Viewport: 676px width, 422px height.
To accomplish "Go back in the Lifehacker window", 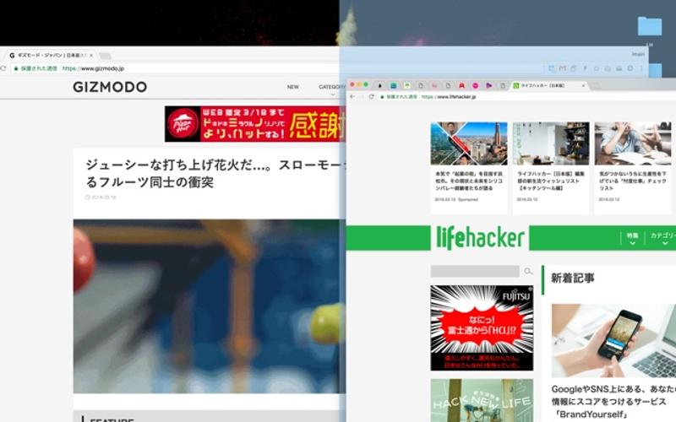I will click(x=352, y=97).
